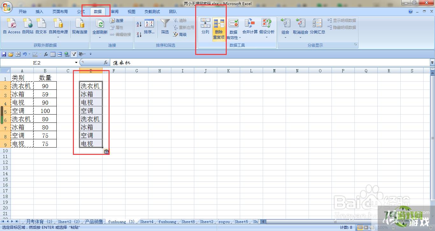Viewport: 435px width, 231px height.
Task: Switch to the 开始 ribbon tab
Action: pos(23,12)
